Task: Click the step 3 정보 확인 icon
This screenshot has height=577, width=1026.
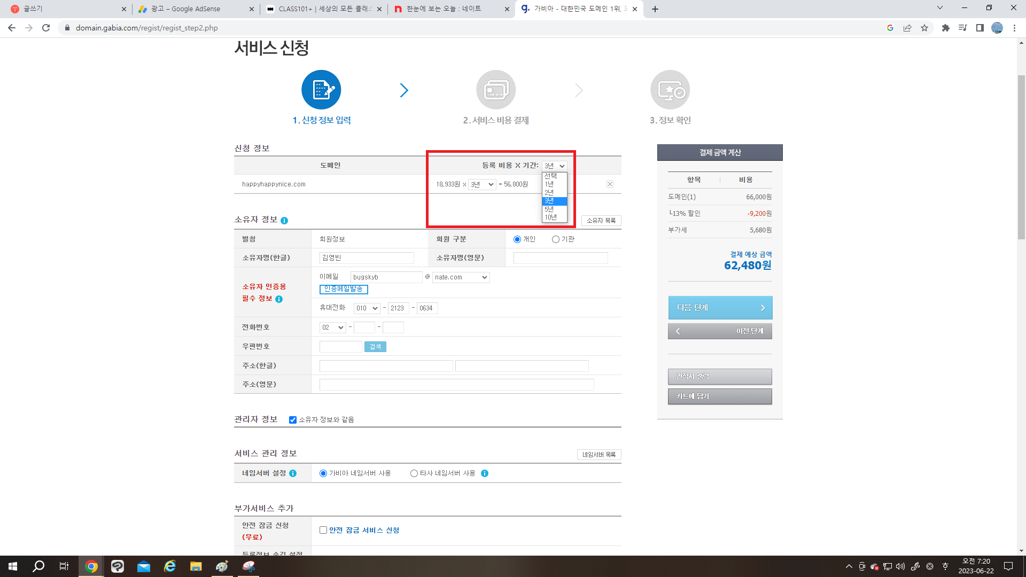Action: click(x=670, y=89)
